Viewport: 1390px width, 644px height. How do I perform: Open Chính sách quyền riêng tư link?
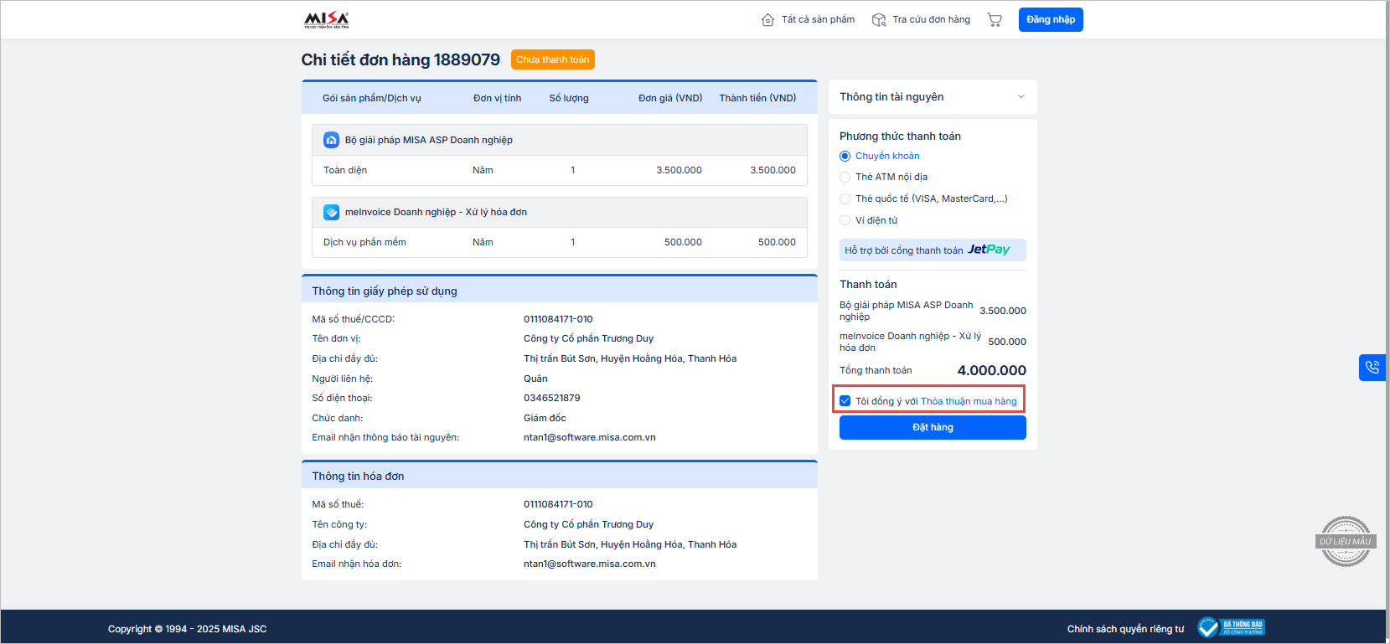coord(1125,629)
